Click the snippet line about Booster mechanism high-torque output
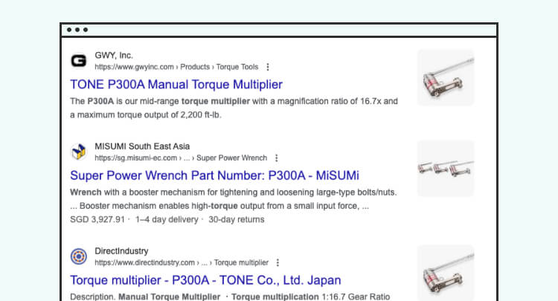 (219, 206)
